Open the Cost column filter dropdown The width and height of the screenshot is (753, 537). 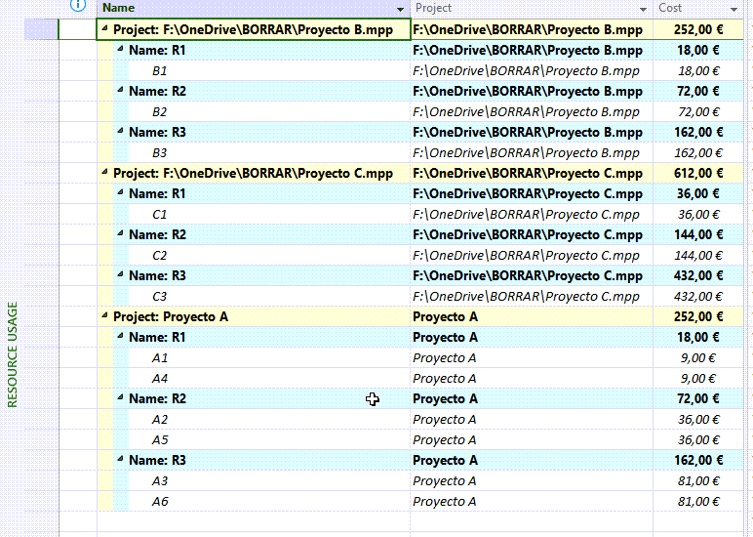[733, 9]
